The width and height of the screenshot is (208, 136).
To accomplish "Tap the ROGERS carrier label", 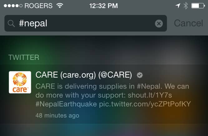I will point(38,6).
